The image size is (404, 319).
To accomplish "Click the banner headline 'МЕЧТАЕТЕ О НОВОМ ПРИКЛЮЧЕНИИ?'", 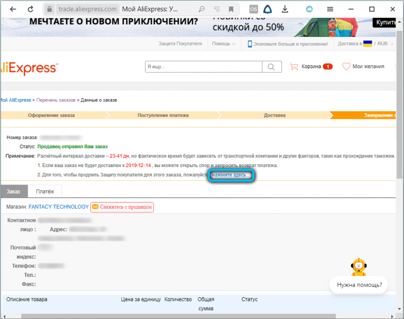I will (114, 21).
